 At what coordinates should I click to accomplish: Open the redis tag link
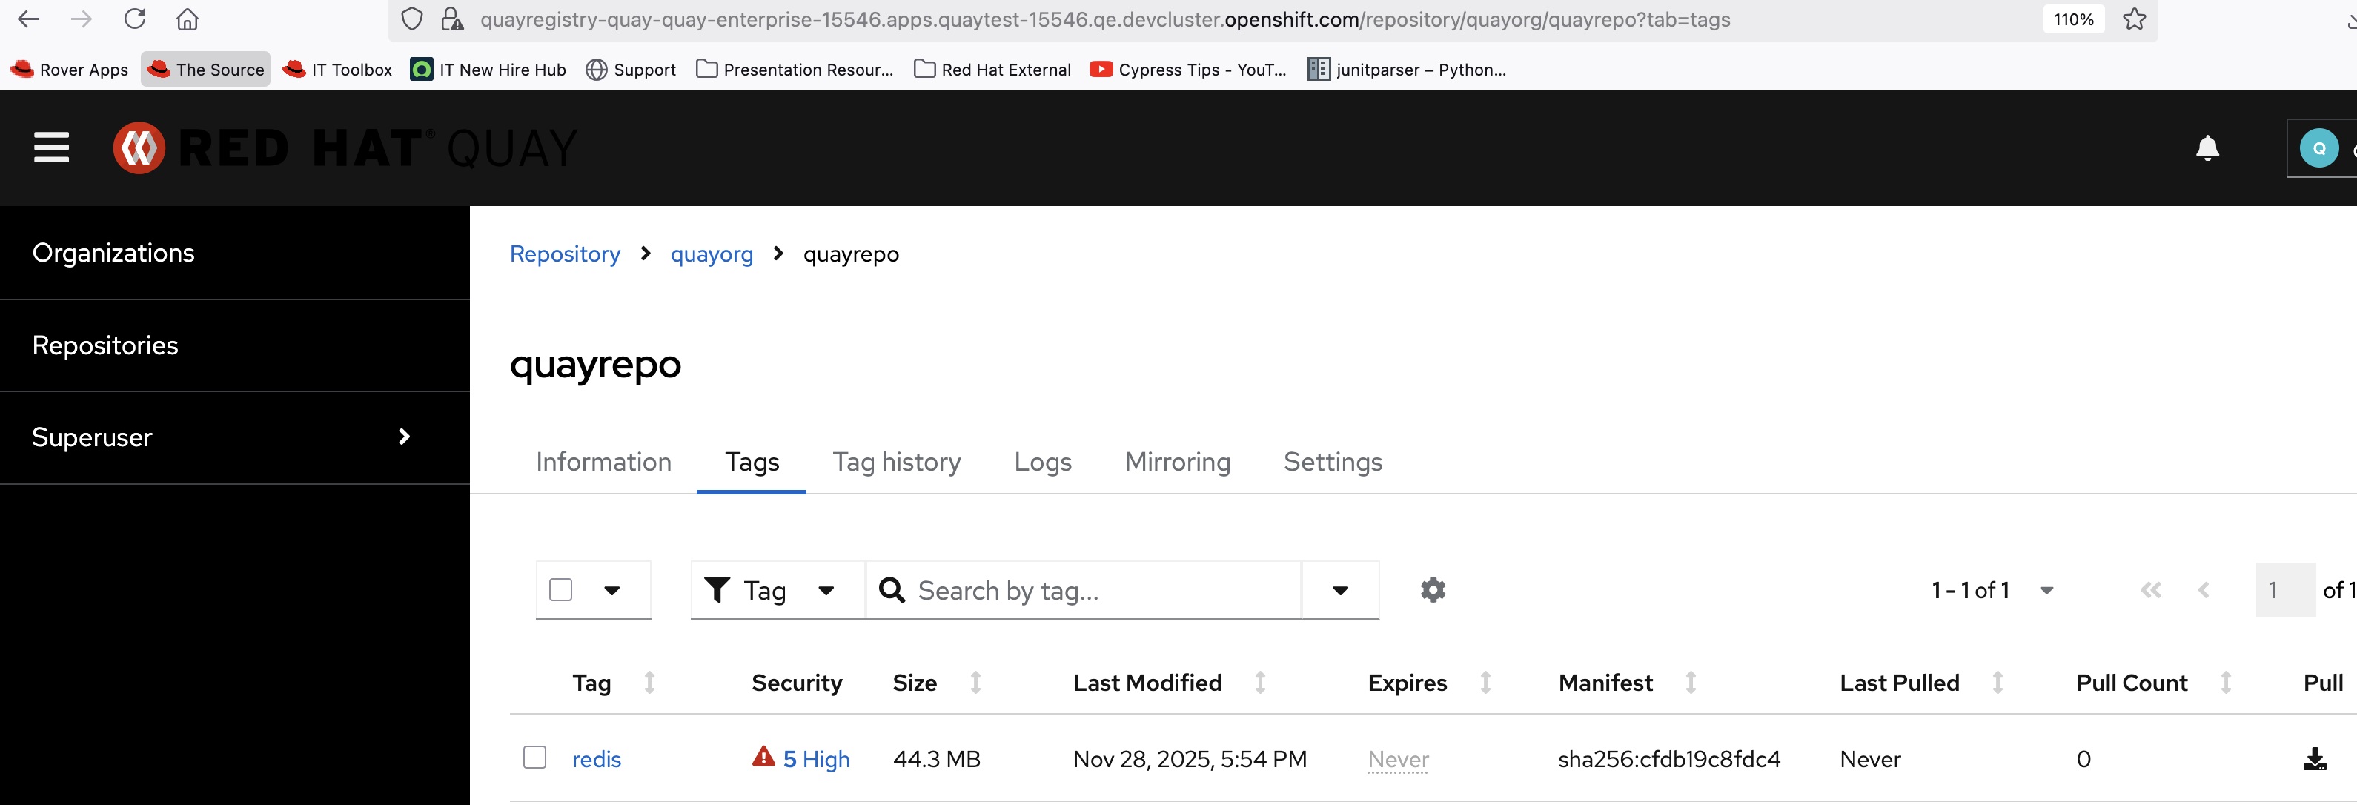point(596,759)
